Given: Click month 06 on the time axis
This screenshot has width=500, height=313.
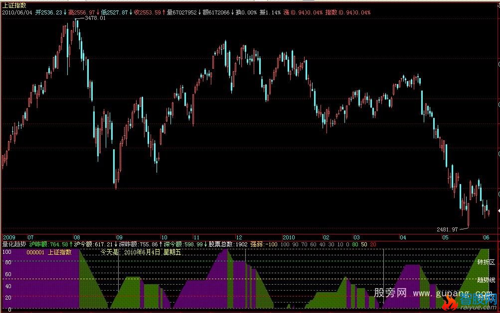Looking at the screenshot, I should (x=486, y=237).
